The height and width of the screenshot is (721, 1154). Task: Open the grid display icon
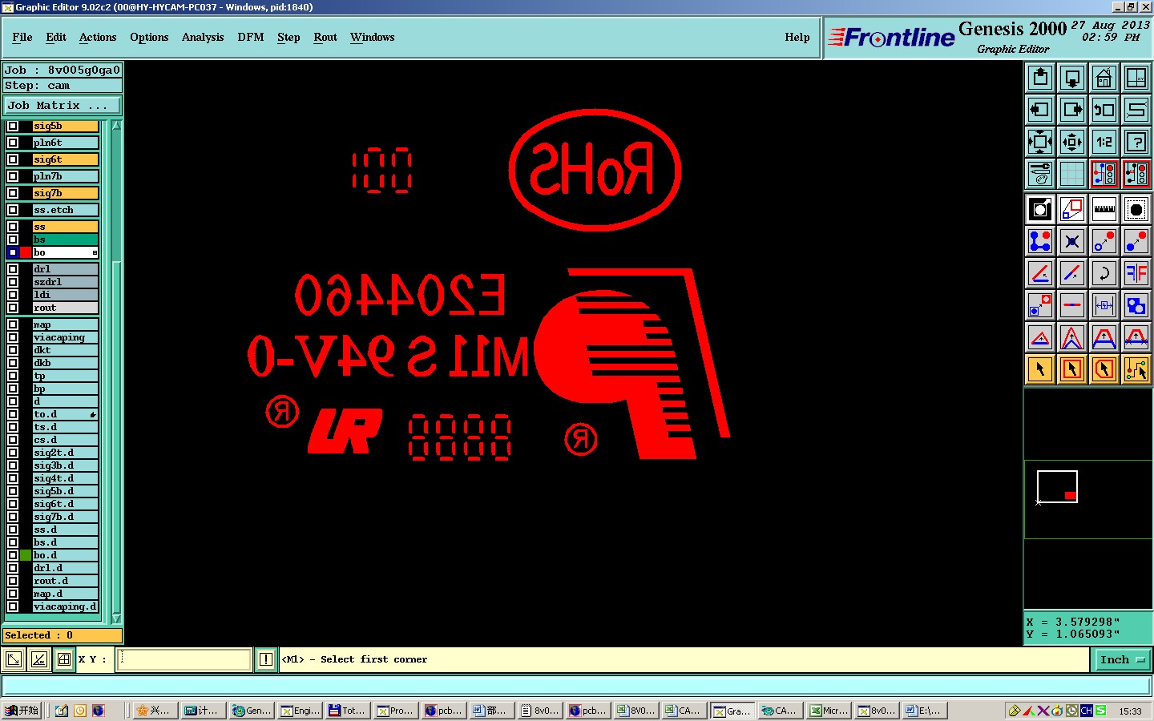pyautogui.click(x=1072, y=174)
